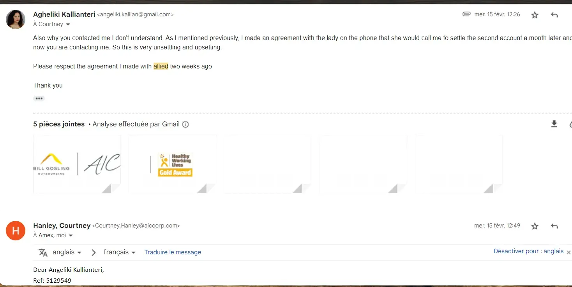
Task: Reply to Courtney Hanley's message
Action: [x=554, y=226]
